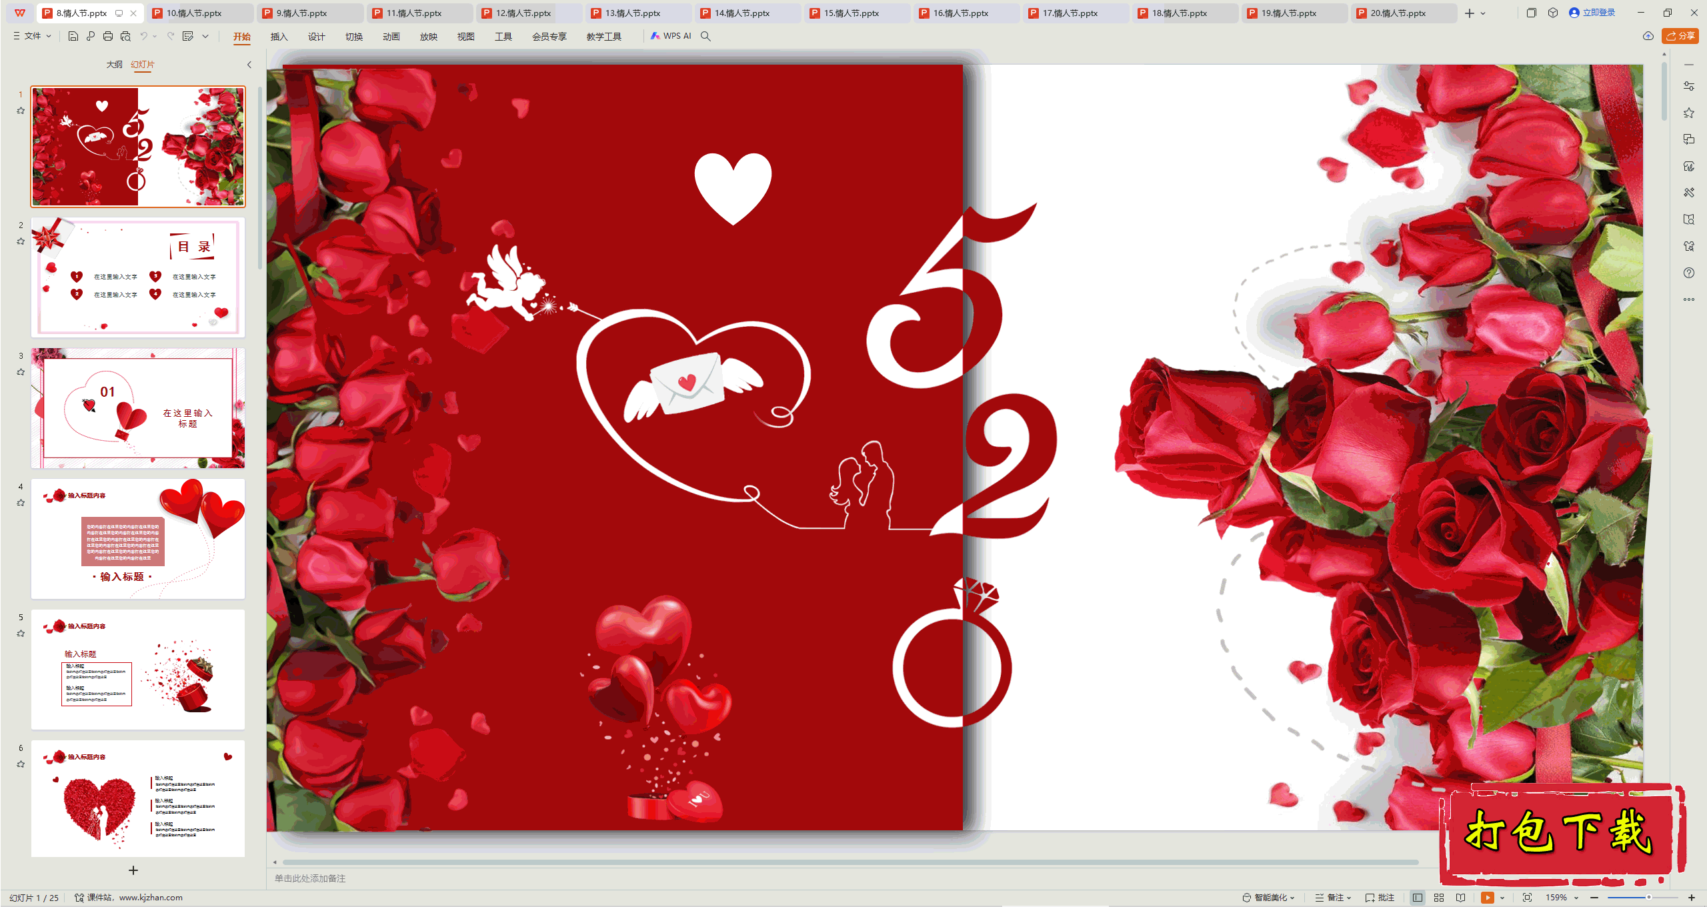
Task: Open the 智能美化 dropdown in status bar
Action: point(1268,898)
